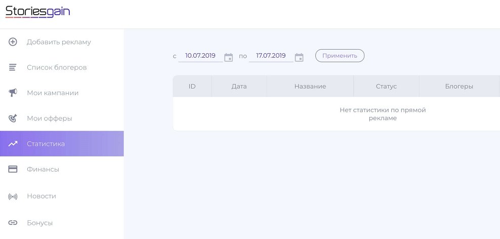
Task: Open the Финансы menu section
Action: [x=43, y=169]
